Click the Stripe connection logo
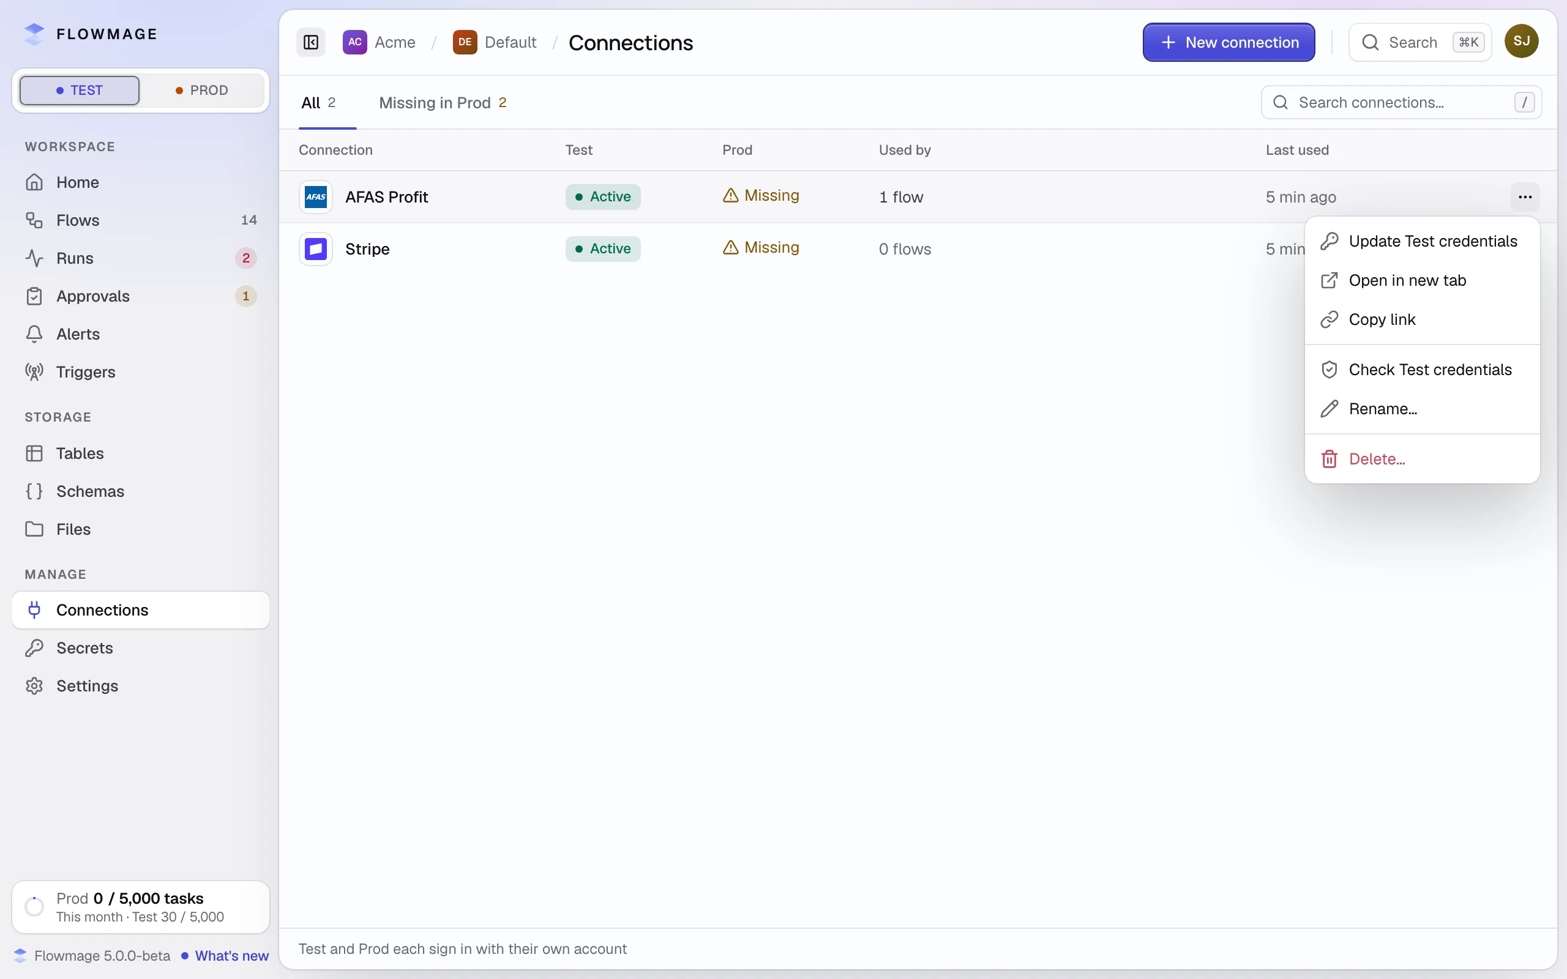 (316, 248)
